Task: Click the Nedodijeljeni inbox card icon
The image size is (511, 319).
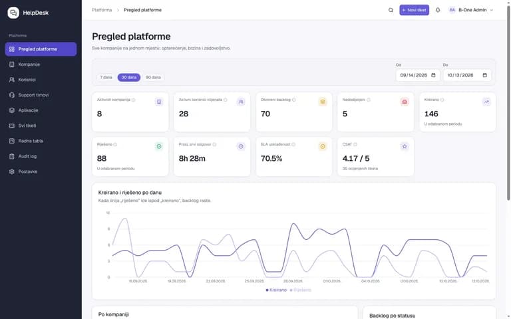Action: 405,102
